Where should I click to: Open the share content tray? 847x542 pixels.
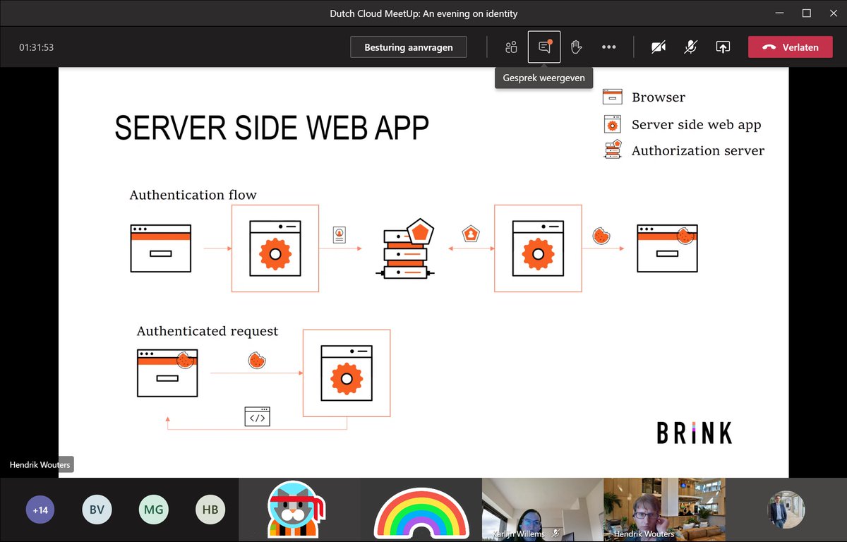click(x=723, y=47)
